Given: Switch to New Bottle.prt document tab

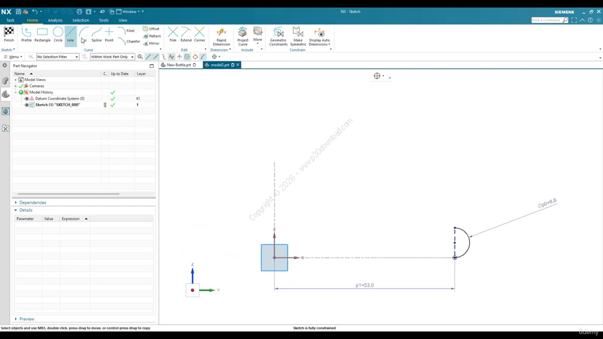Looking at the screenshot, I should click(179, 65).
